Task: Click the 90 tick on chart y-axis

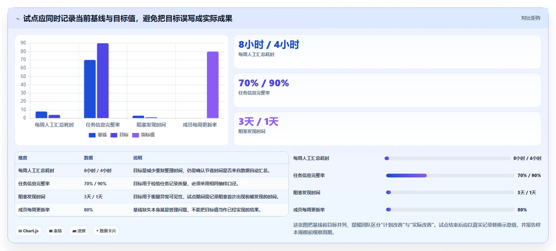Action: click(23, 43)
